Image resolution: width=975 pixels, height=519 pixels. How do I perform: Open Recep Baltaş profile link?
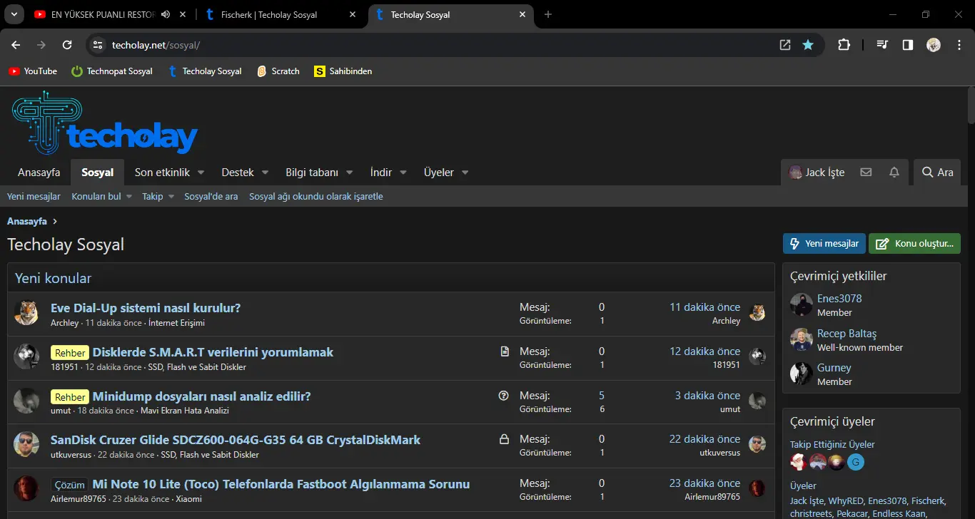[x=847, y=334]
